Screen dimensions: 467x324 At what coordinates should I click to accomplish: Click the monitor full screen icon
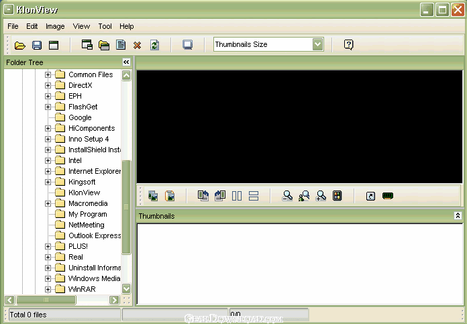tap(187, 45)
